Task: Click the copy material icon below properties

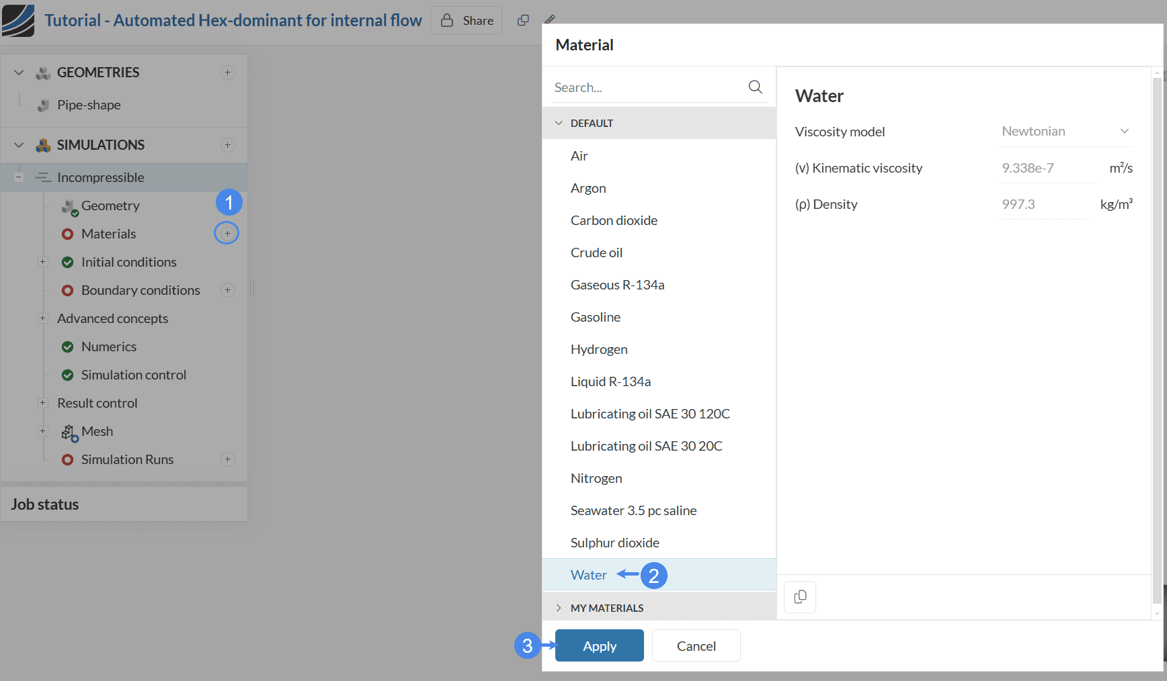Action: pyautogui.click(x=800, y=597)
